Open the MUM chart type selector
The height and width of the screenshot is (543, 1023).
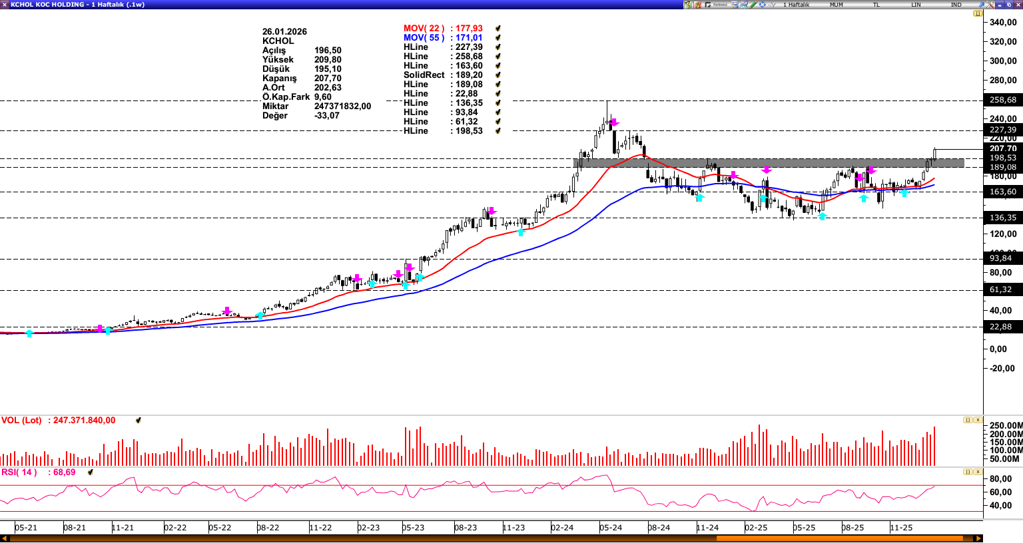click(836, 5)
